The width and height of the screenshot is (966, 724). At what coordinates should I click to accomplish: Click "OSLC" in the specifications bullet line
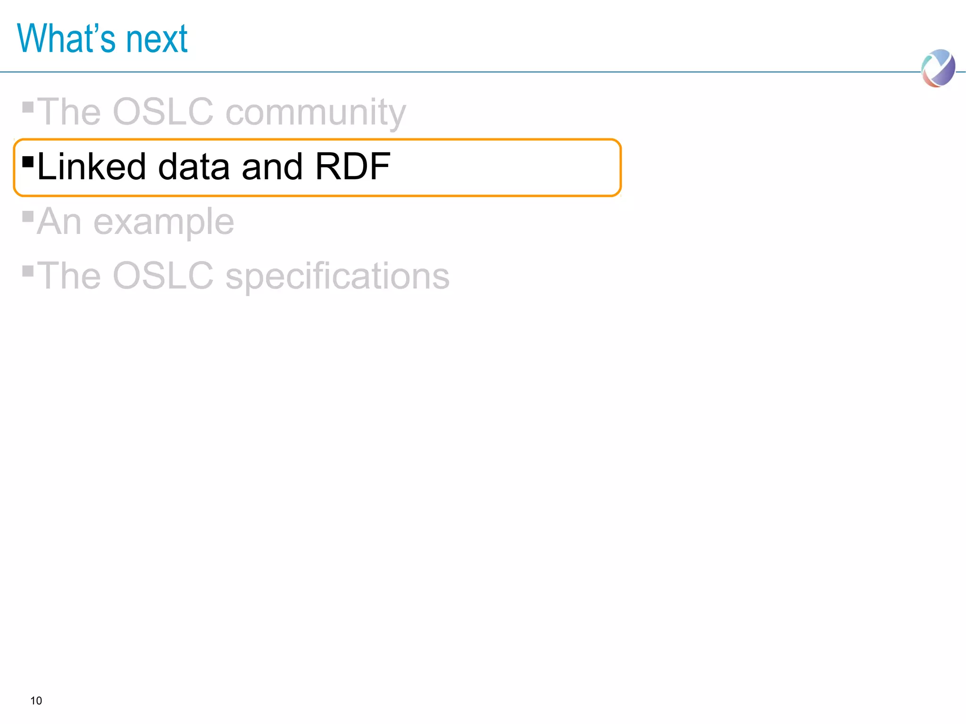(x=163, y=276)
